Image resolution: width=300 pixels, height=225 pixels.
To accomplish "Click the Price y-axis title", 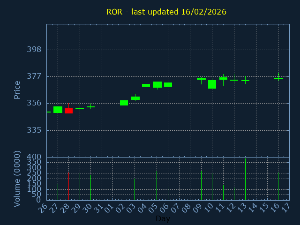I will (17, 90).
